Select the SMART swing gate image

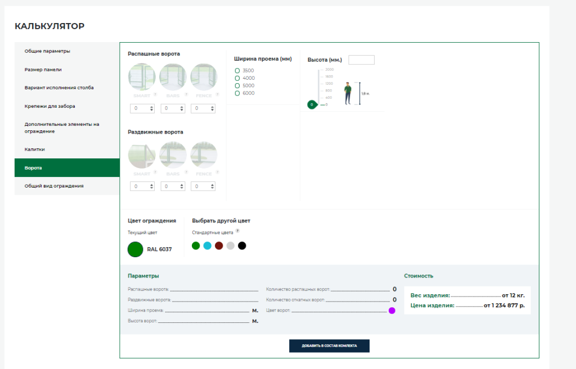[142, 77]
